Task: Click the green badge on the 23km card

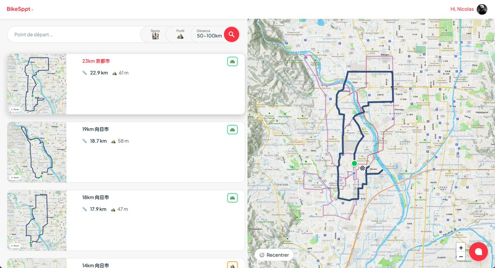Action: (x=232, y=61)
